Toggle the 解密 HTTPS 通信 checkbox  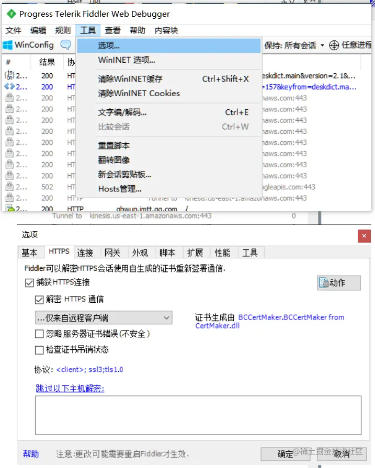39,300
